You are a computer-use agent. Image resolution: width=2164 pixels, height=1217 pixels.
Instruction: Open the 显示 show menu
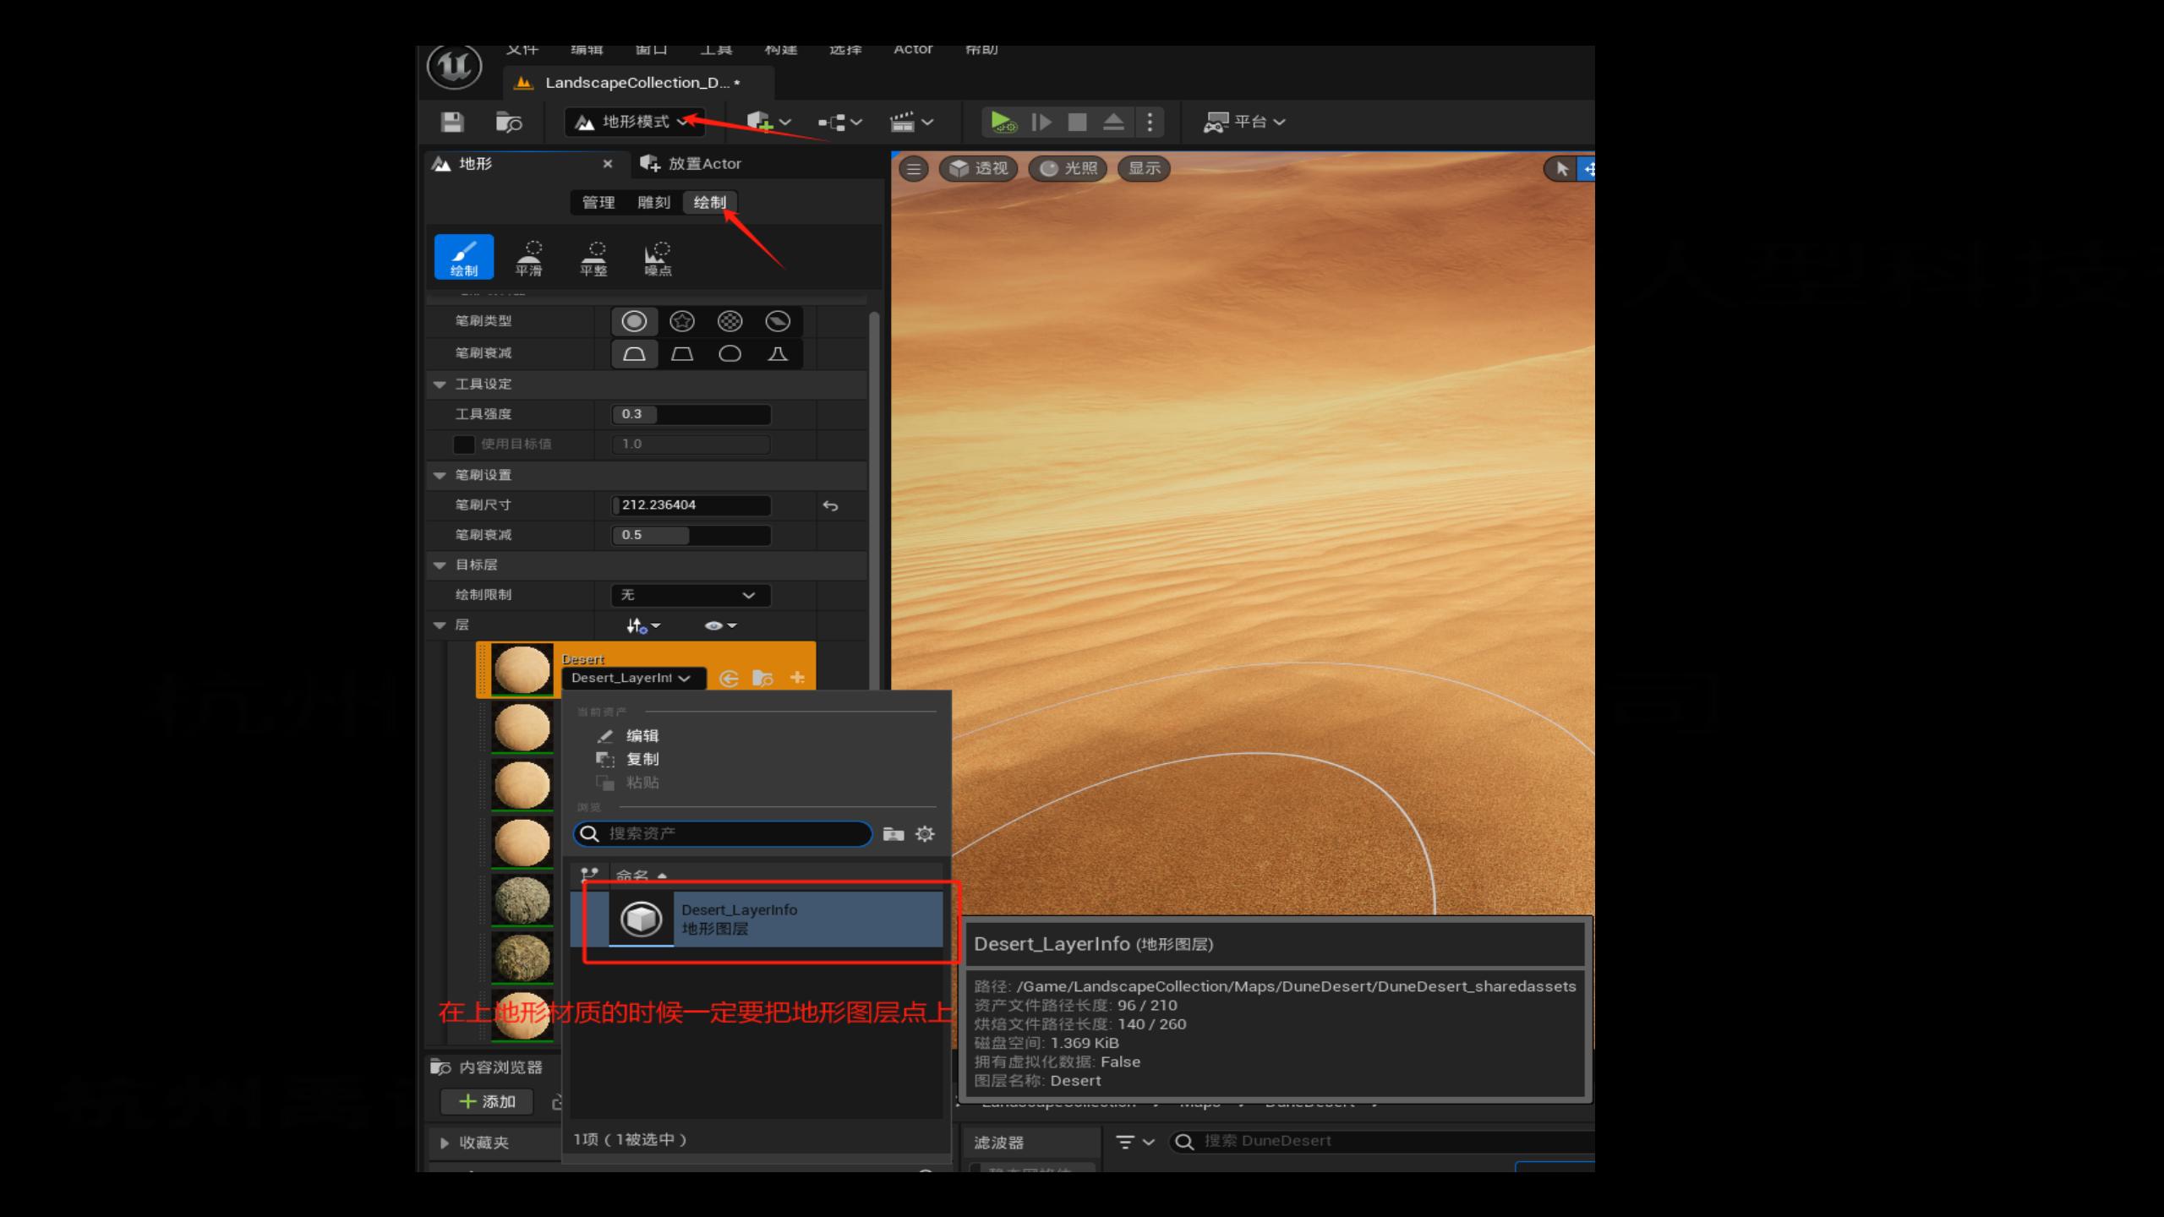coord(1144,169)
